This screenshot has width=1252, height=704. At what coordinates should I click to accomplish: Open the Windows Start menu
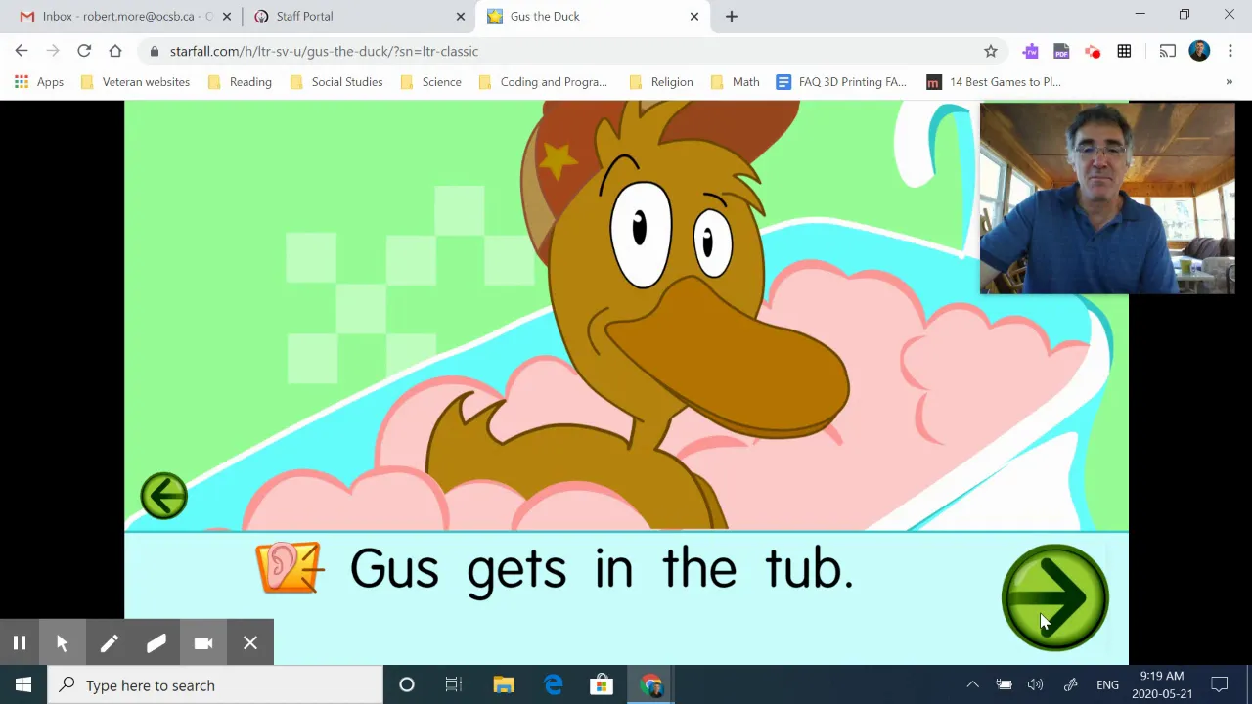23,685
